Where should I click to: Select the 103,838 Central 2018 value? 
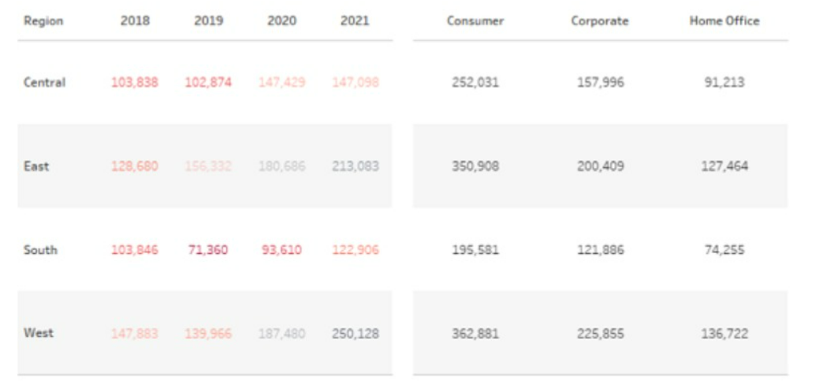135,82
